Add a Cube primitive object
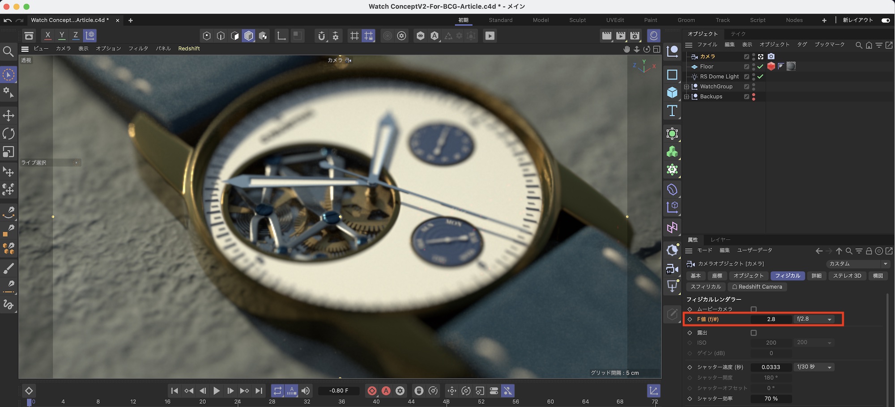 point(672,93)
